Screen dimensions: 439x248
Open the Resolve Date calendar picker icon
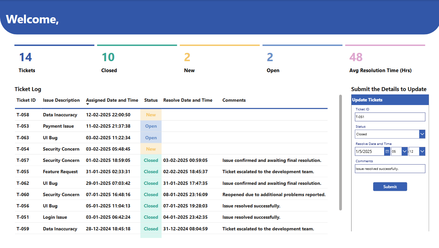(387, 152)
